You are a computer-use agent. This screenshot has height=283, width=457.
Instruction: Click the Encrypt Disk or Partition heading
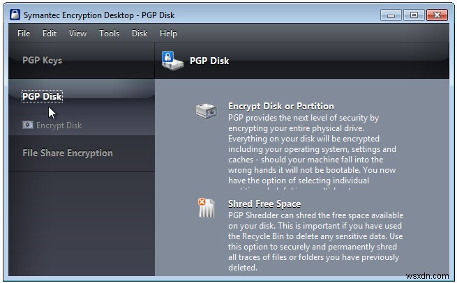pyautogui.click(x=280, y=107)
